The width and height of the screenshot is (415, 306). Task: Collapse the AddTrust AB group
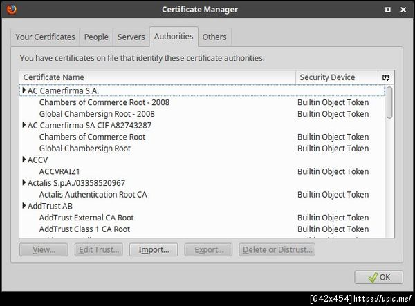[24, 206]
